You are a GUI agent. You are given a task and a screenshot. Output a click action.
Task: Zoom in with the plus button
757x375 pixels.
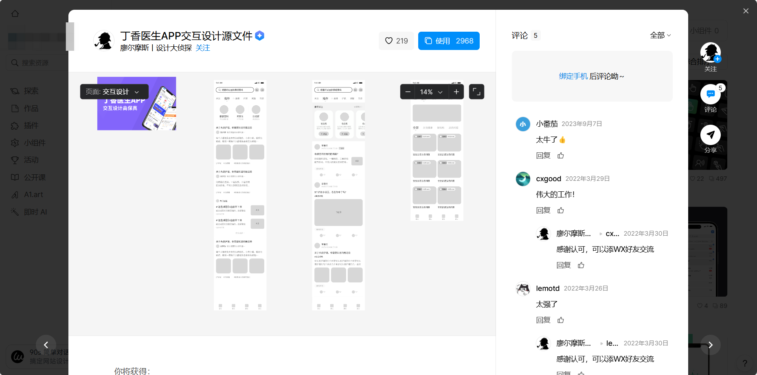tap(456, 92)
